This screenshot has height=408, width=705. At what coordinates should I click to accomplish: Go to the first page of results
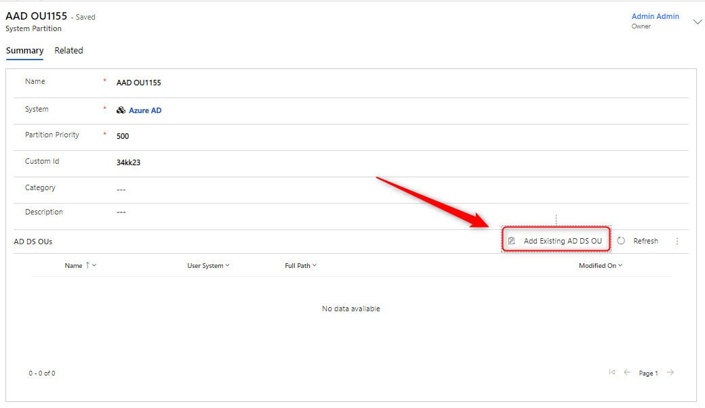tap(612, 372)
